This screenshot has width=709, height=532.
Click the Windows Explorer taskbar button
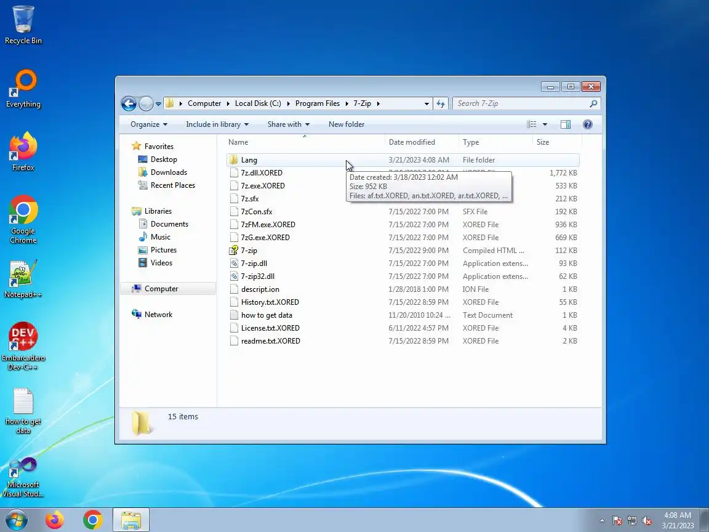coord(130,520)
